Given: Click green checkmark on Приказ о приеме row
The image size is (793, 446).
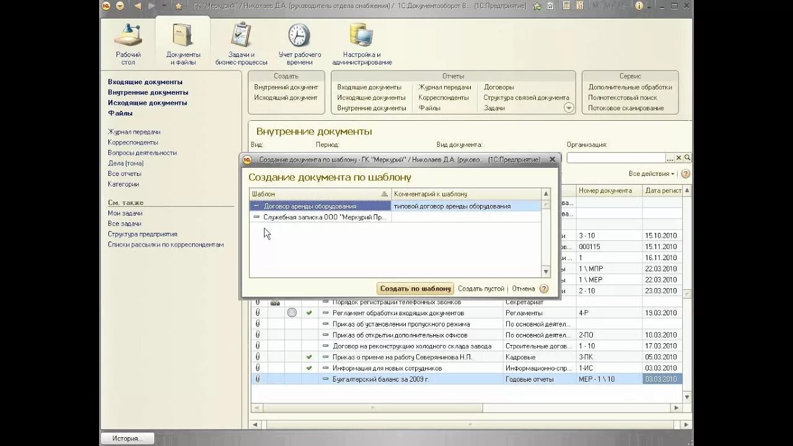Looking at the screenshot, I should coord(309,357).
